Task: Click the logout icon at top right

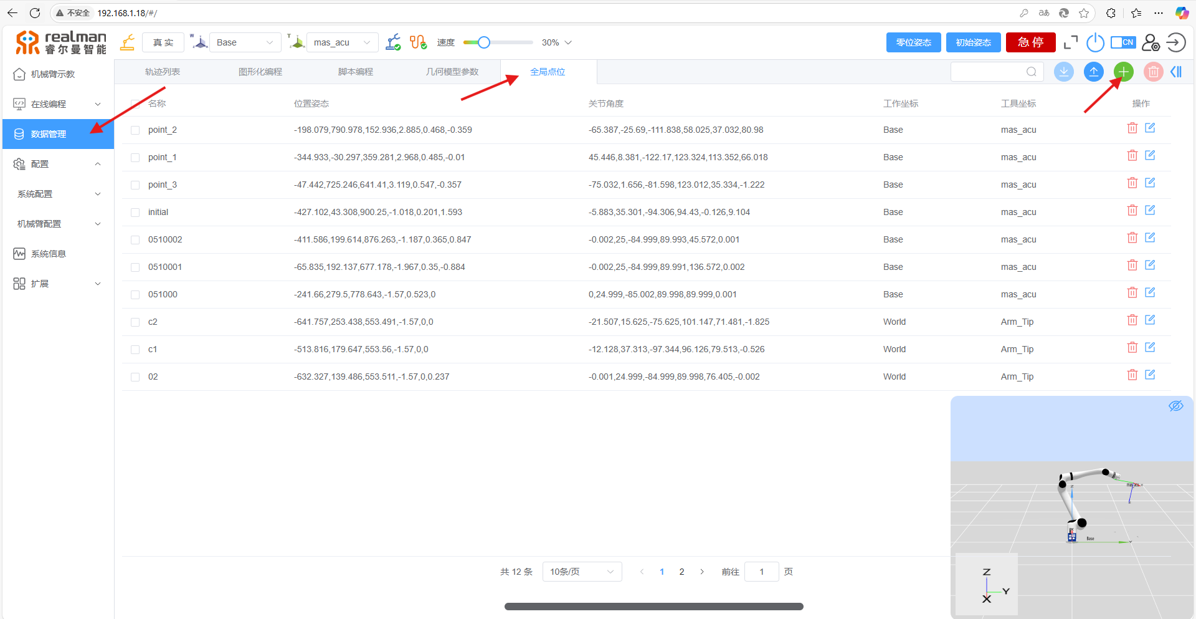Action: (1176, 42)
